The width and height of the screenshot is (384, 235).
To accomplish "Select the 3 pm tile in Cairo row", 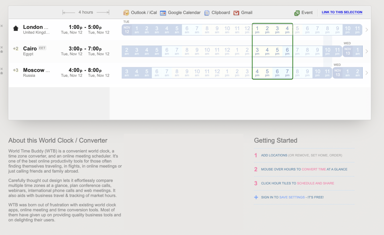I will 257,51.
